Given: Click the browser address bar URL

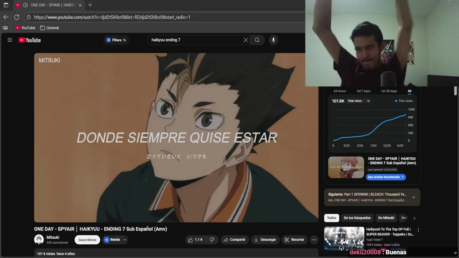Looking at the screenshot, I should [x=112, y=17].
